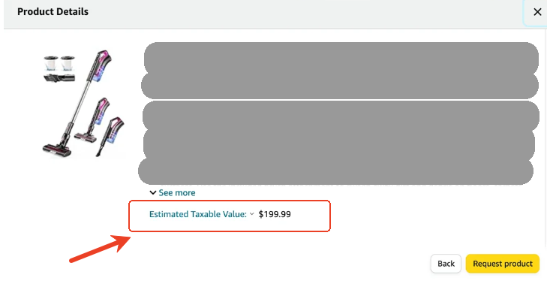This screenshot has width=547, height=281.
Task: Click the pink handle of the tall vacuum
Action: click(x=104, y=61)
